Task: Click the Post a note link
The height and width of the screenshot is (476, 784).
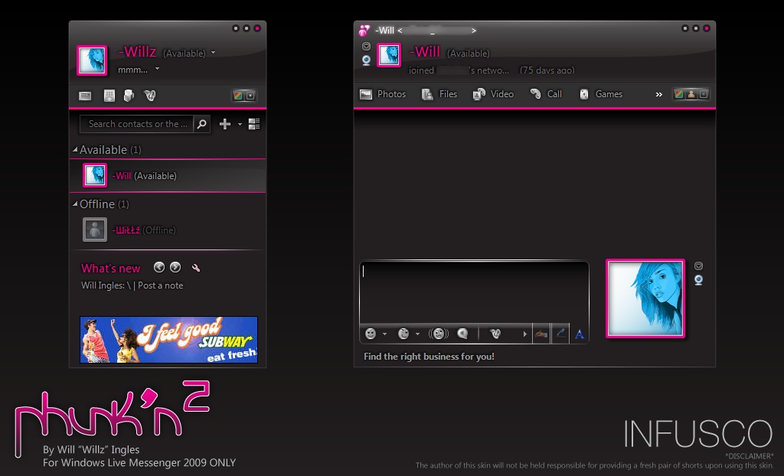Action: tap(161, 285)
